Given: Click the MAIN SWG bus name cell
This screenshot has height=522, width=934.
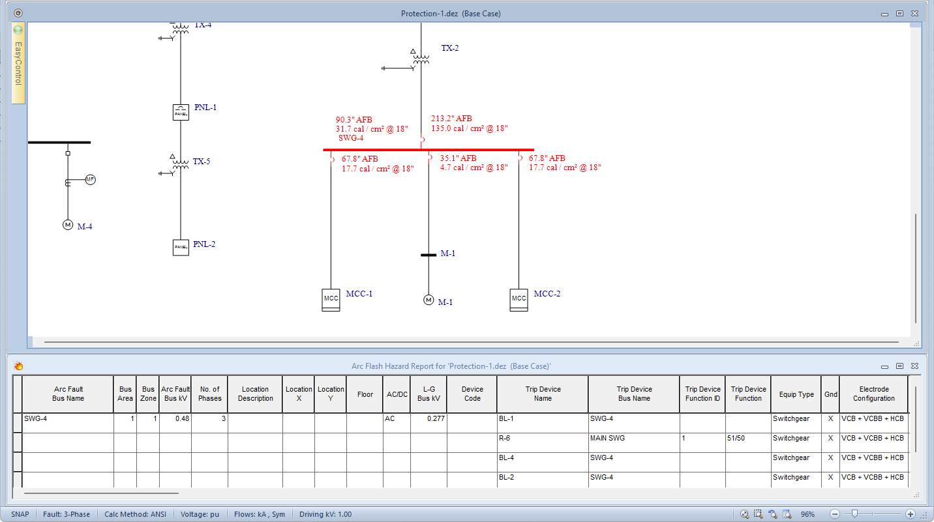Looking at the screenshot, I should point(633,442).
